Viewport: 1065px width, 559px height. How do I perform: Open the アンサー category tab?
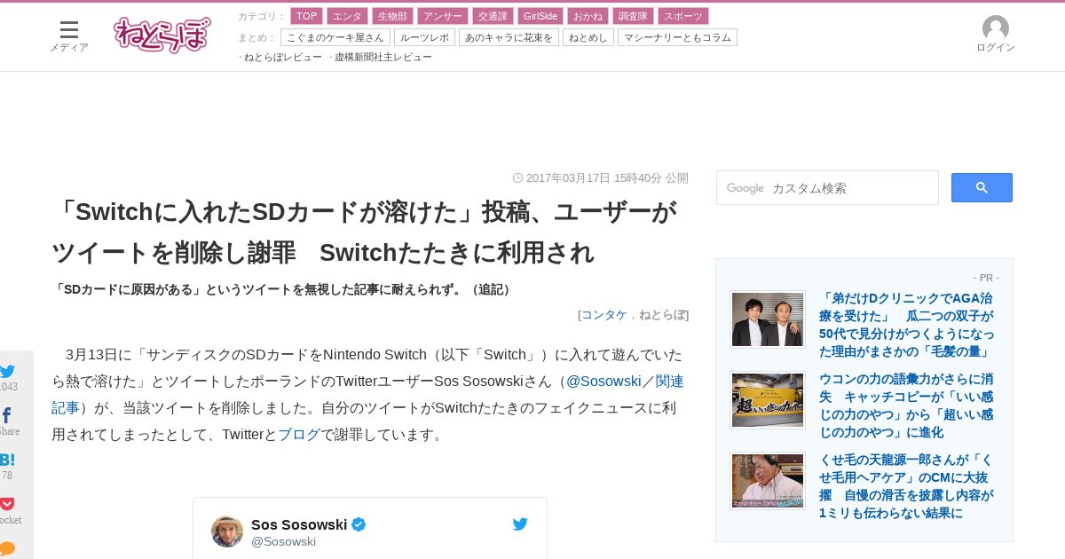point(443,16)
